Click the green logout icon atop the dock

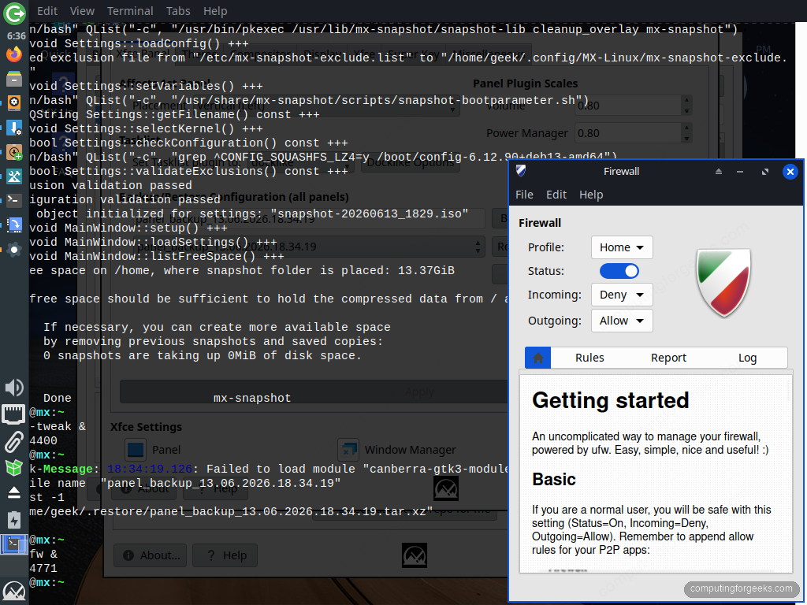tap(14, 13)
